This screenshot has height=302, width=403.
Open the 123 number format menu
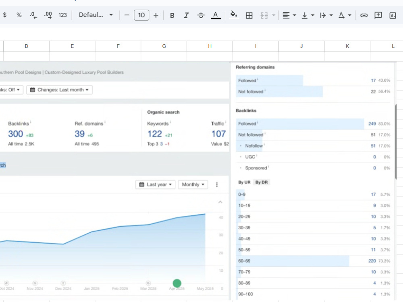[62, 15]
